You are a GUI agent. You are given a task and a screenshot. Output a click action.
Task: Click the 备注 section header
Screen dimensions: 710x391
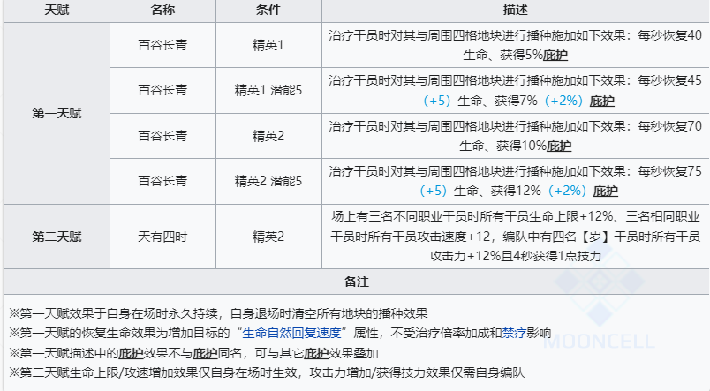pos(355,281)
